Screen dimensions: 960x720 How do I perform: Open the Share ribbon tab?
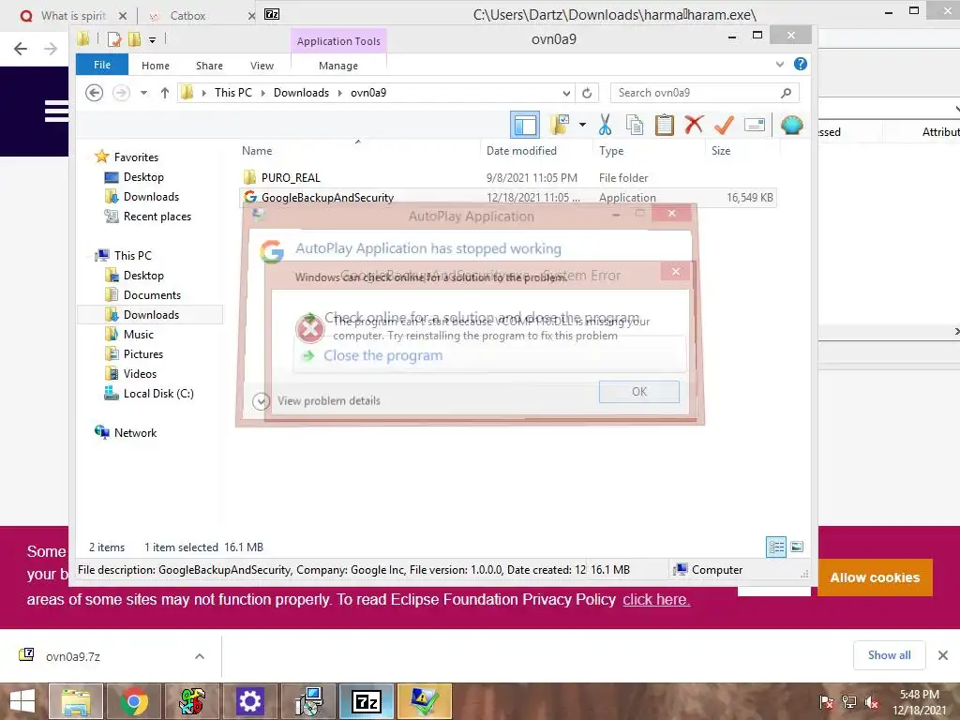tap(209, 66)
